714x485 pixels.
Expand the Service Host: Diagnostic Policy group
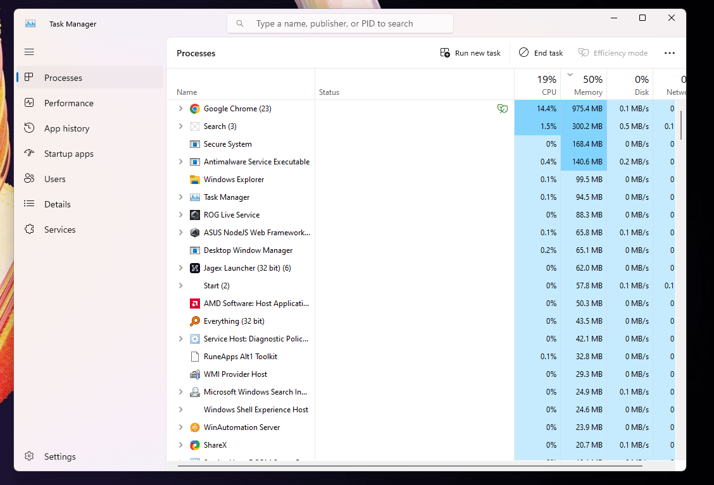(x=181, y=339)
